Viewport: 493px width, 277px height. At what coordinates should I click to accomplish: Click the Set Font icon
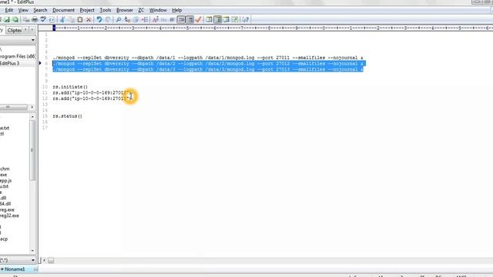tap(156, 19)
